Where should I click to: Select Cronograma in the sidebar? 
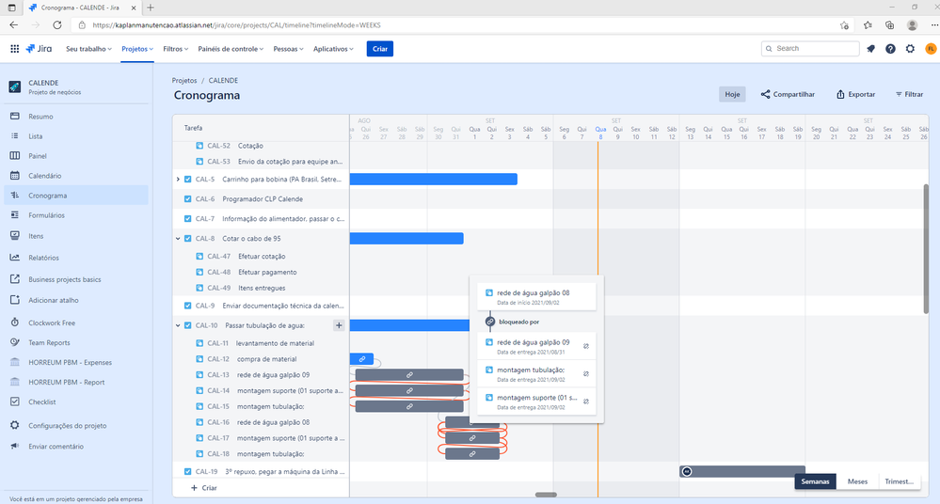tap(76, 196)
